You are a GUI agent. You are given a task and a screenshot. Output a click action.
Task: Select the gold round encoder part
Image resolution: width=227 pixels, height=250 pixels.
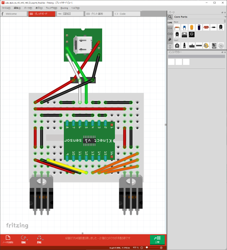click(206, 46)
